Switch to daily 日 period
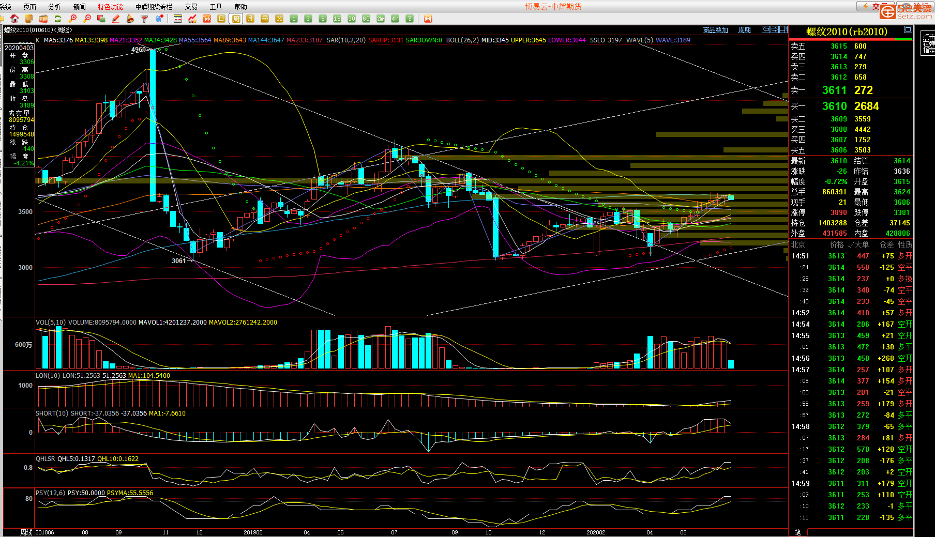Screen dimensions: 935x537 [x=221, y=19]
